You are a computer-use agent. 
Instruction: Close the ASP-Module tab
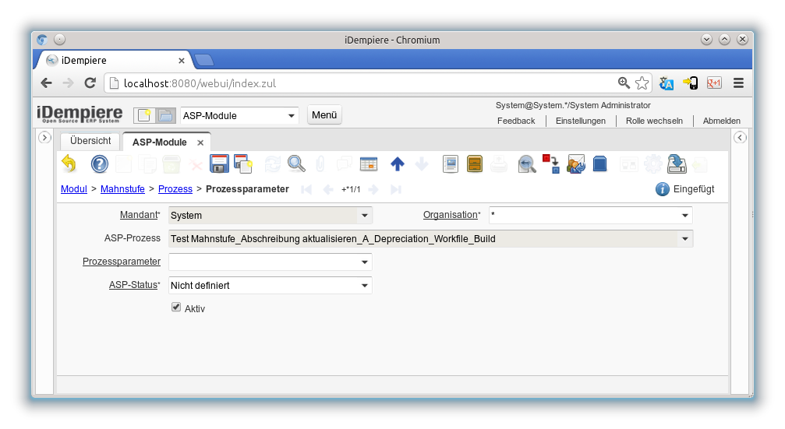[x=200, y=143]
